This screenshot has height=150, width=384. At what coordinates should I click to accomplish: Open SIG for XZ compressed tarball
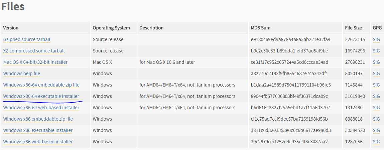pyautogui.click(x=376, y=51)
